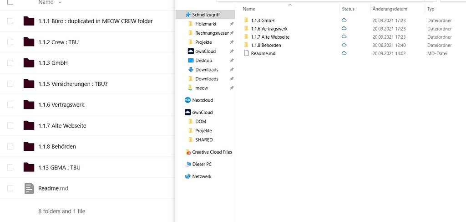Click Explorer folder icon of 1.1.8 Behörden
This screenshot has width=466, height=222.
coord(246,45)
